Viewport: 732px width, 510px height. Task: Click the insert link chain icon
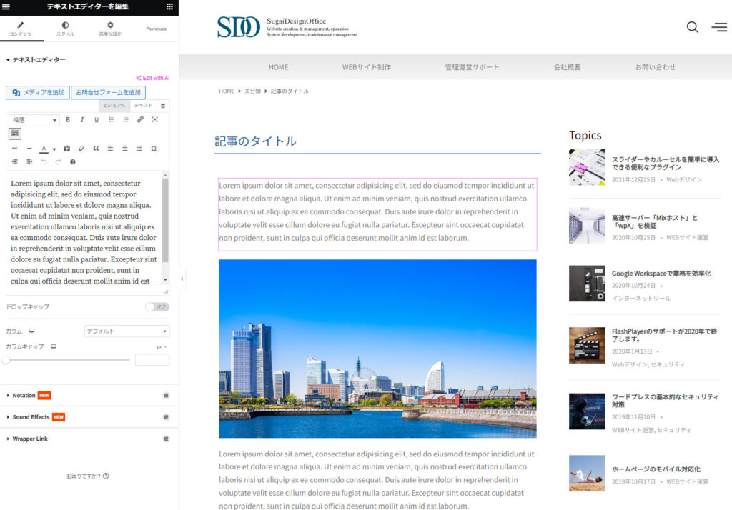[140, 120]
